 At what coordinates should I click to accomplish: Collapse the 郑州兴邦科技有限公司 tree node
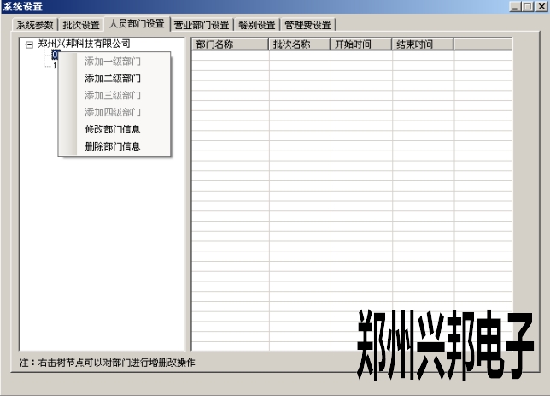point(29,44)
